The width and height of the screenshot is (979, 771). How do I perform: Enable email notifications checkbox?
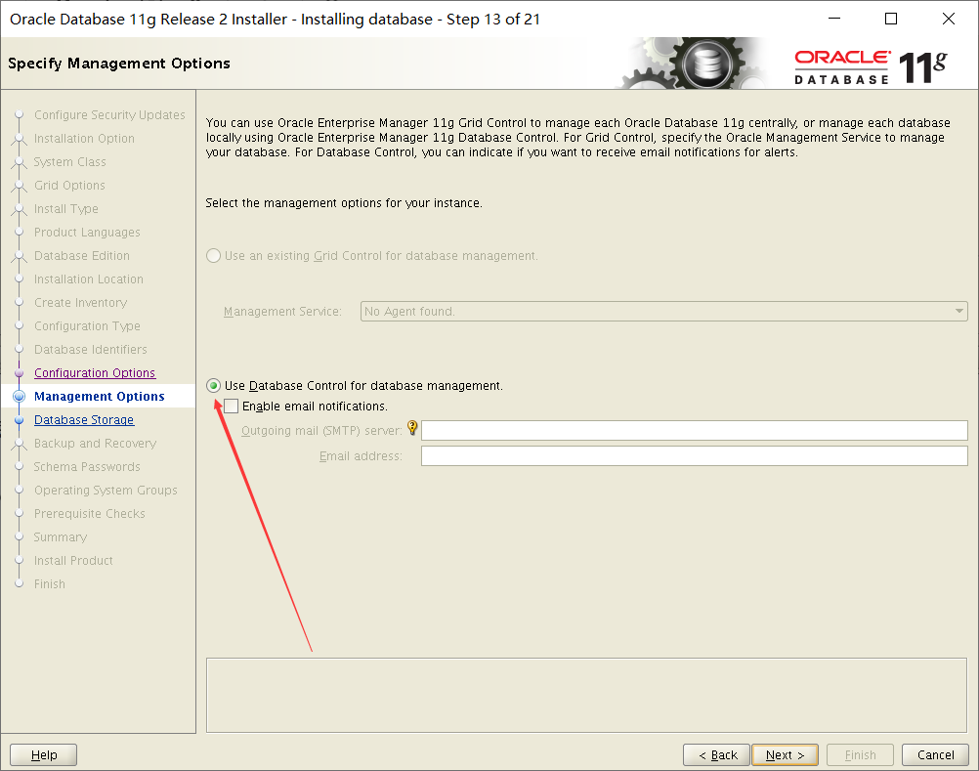click(x=231, y=406)
